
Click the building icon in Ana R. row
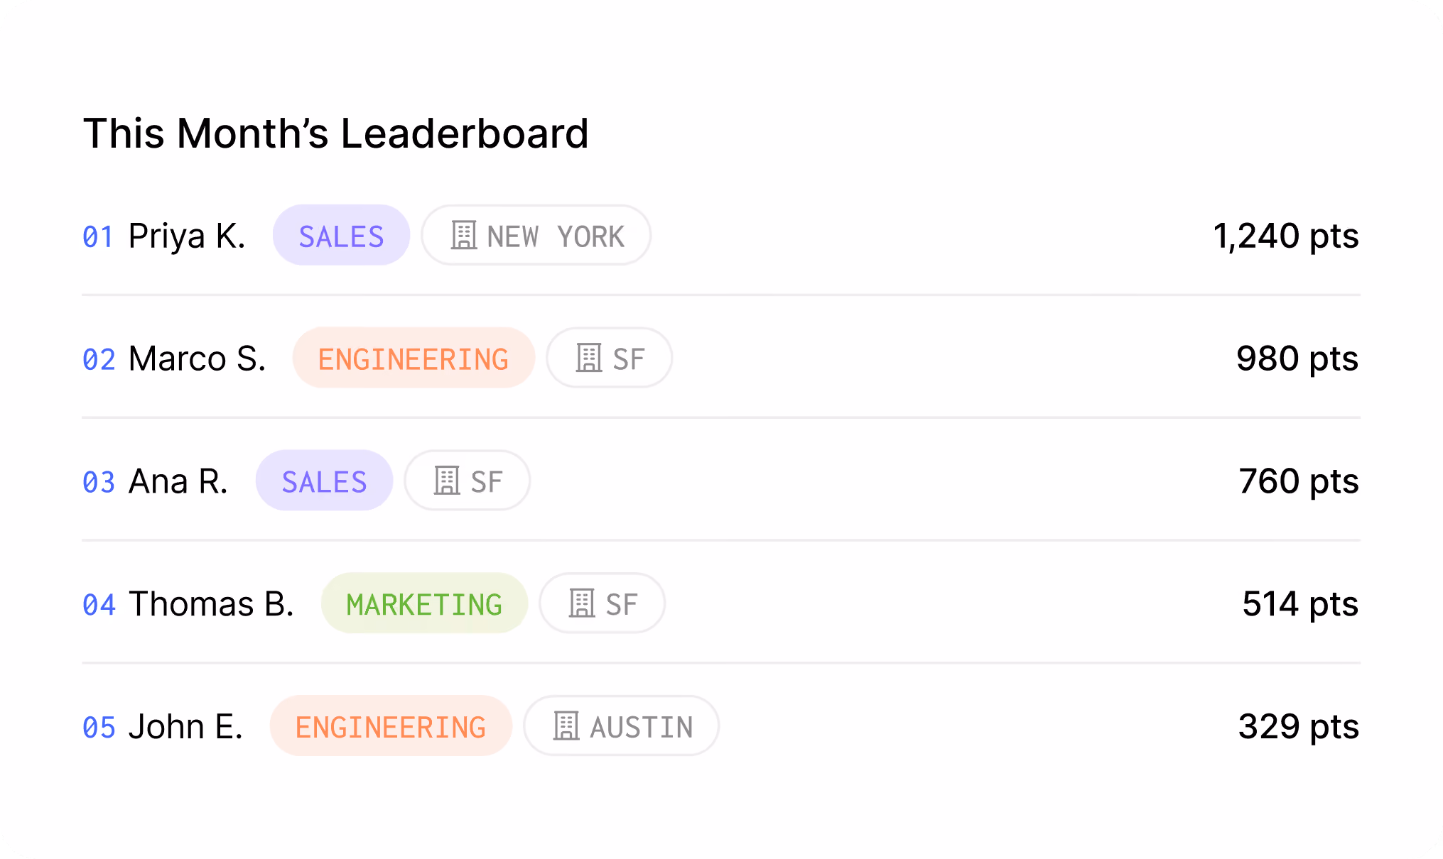(446, 481)
